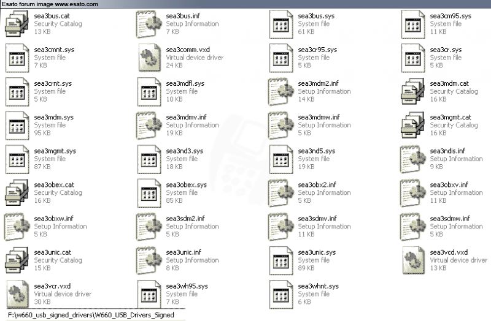The height and width of the screenshot is (321, 491).
Task: Select the sea3cr95.sys file icon
Action: [x=281, y=58]
